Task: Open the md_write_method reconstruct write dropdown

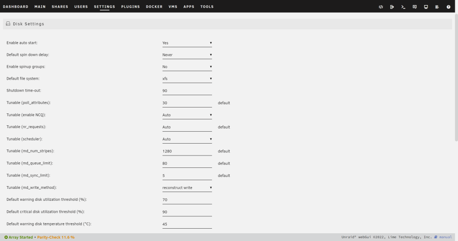Action: click(187, 187)
